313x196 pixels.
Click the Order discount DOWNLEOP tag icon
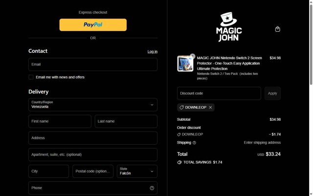[x=179, y=134]
